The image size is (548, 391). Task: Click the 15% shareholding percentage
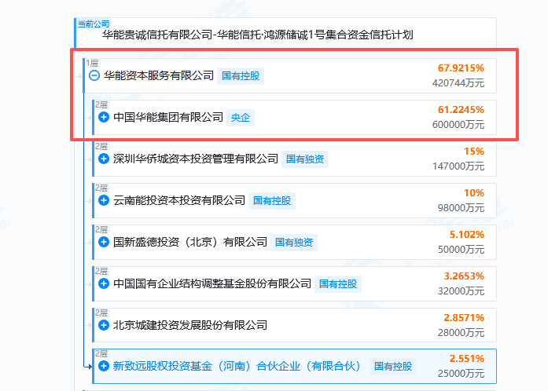(x=474, y=152)
